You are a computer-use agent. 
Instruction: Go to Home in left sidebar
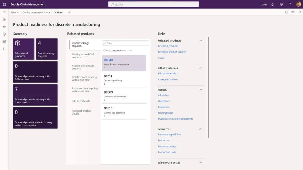(x=4, y=19)
